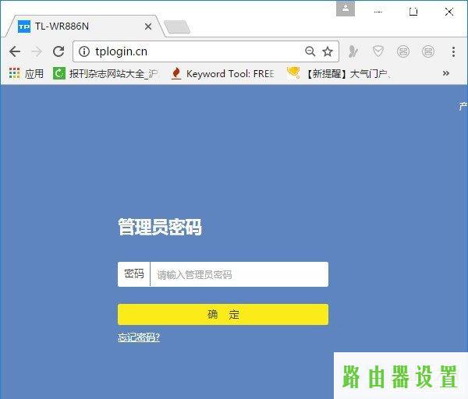This screenshot has height=399, width=468.
Task: Minimize the browser window
Action: (378, 12)
